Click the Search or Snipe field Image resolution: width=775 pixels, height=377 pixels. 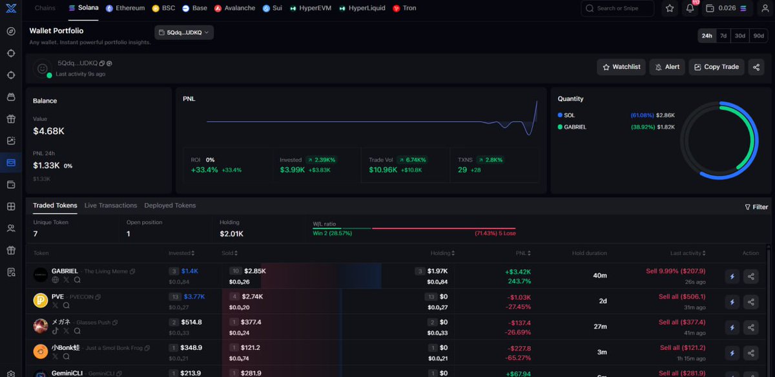(617, 8)
